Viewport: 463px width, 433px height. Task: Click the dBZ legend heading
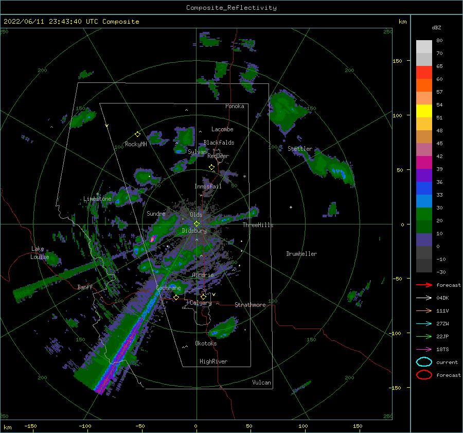(436, 27)
